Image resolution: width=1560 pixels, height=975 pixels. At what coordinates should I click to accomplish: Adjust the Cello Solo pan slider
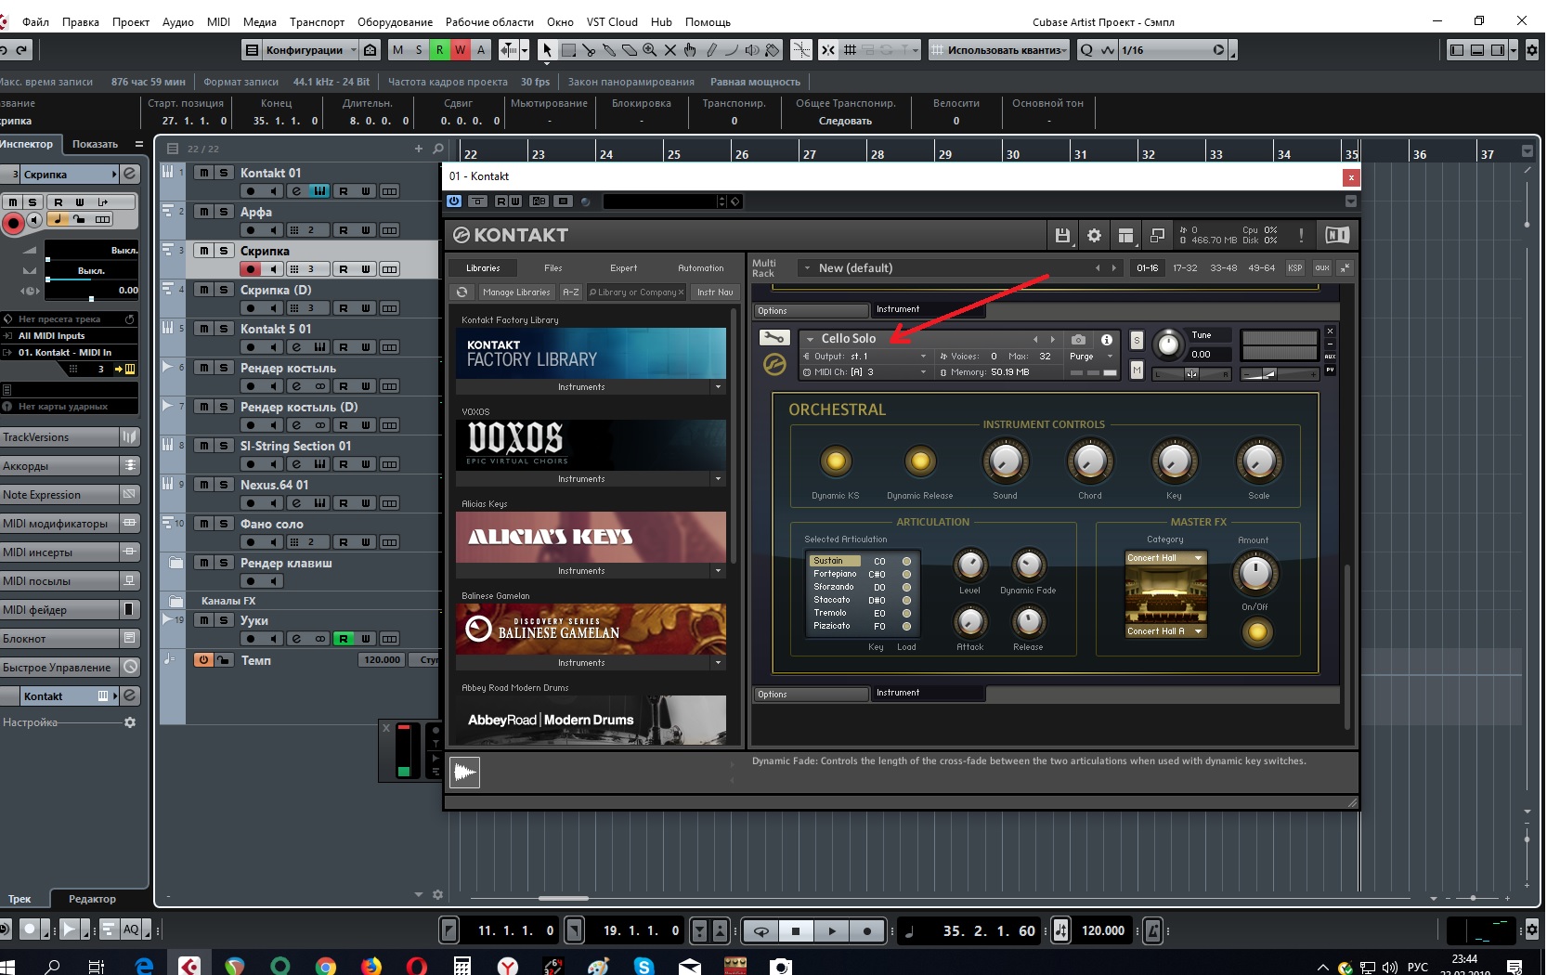(1192, 374)
